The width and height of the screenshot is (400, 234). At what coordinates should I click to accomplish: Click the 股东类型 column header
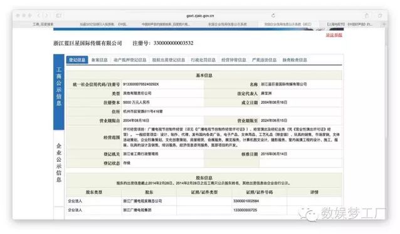(94, 192)
